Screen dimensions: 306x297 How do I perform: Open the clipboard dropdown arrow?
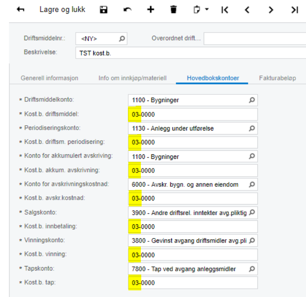point(207,9)
